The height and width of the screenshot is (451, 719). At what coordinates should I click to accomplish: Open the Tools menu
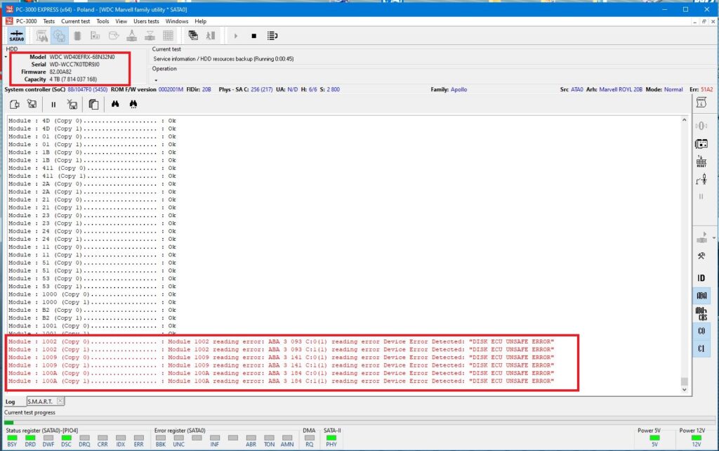103,21
